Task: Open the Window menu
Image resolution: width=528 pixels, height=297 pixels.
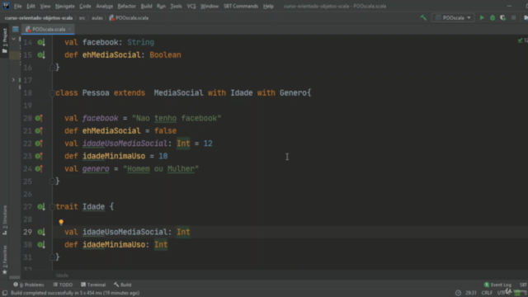Action: pyautogui.click(x=209, y=6)
